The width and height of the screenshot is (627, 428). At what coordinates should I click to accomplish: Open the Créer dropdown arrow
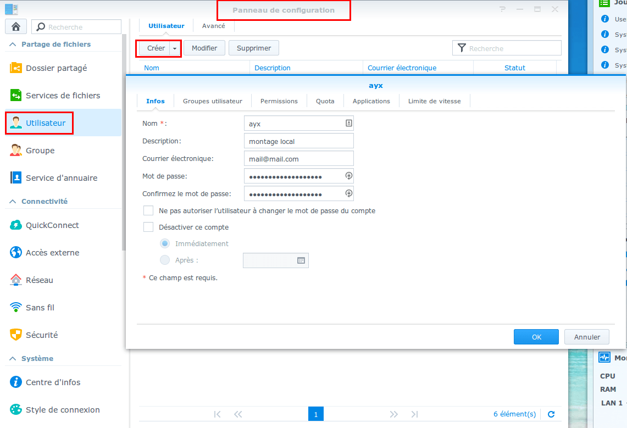click(x=175, y=48)
